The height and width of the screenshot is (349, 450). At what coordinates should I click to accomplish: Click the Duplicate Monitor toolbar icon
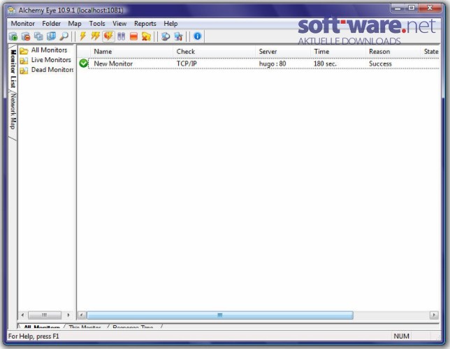coord(38,36)
